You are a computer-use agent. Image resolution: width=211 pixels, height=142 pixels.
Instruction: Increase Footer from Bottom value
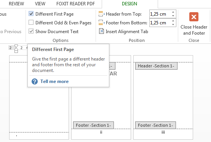[x=173, y=21]
